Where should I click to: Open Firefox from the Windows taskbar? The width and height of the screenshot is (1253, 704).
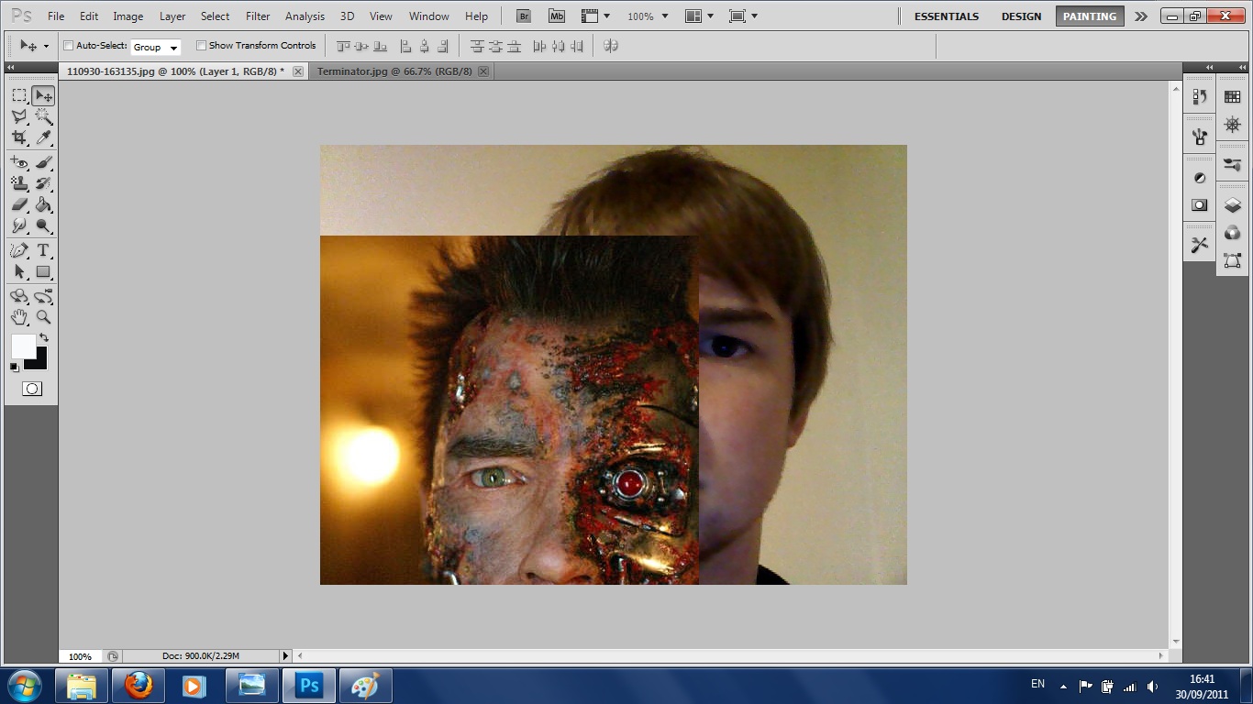tap(139, 685)
